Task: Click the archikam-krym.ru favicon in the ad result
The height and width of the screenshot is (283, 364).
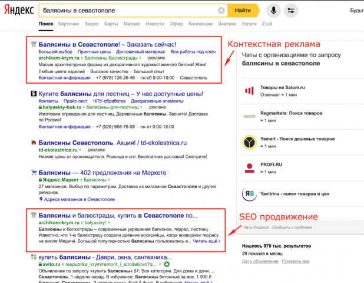Action: point(34,44)
